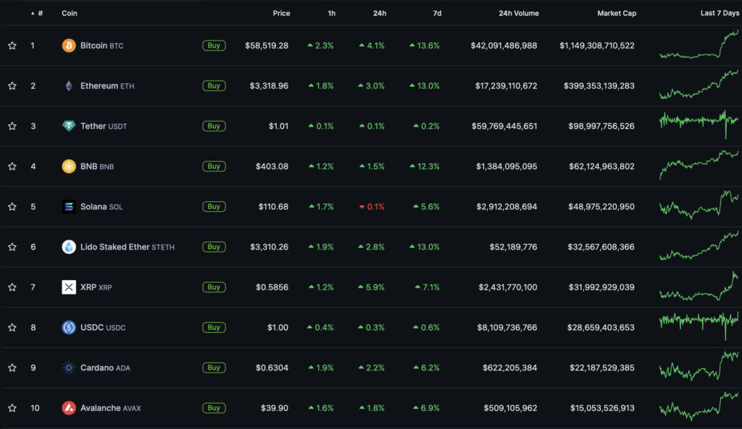Add USDC to watchlist star

tap(12, 328)
